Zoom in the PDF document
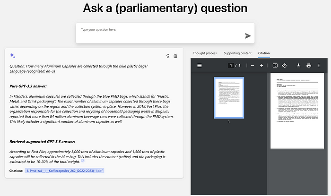Viewport: 331px width, 196px height. point(261,65)
